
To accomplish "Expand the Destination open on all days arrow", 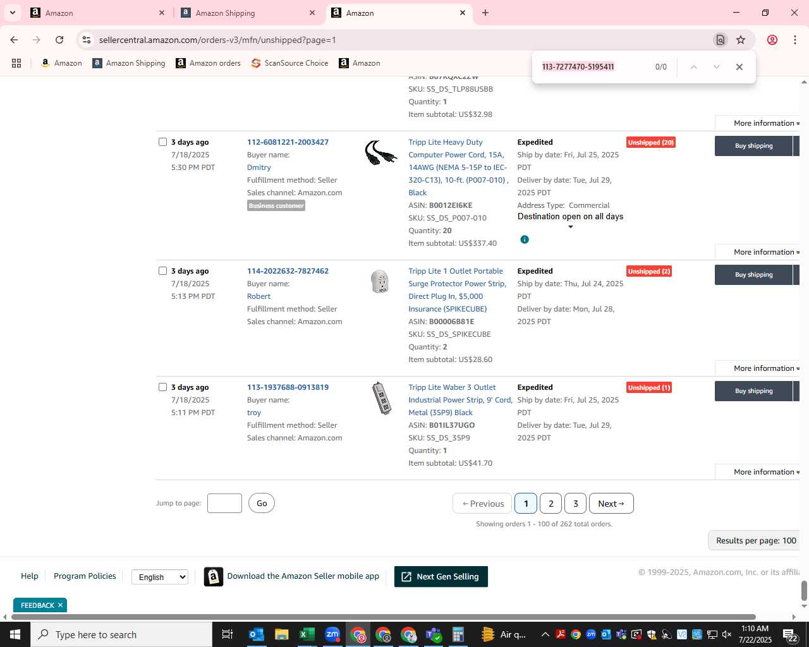I will coord(571,227).
